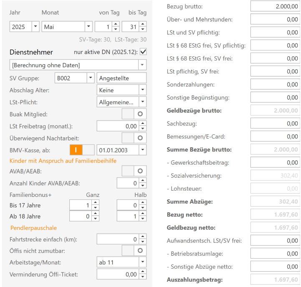The width and height of the screenshot is (301, 287).
Task: Toggle the Buak Mitglied switch
Action: (x=134, y=113)
